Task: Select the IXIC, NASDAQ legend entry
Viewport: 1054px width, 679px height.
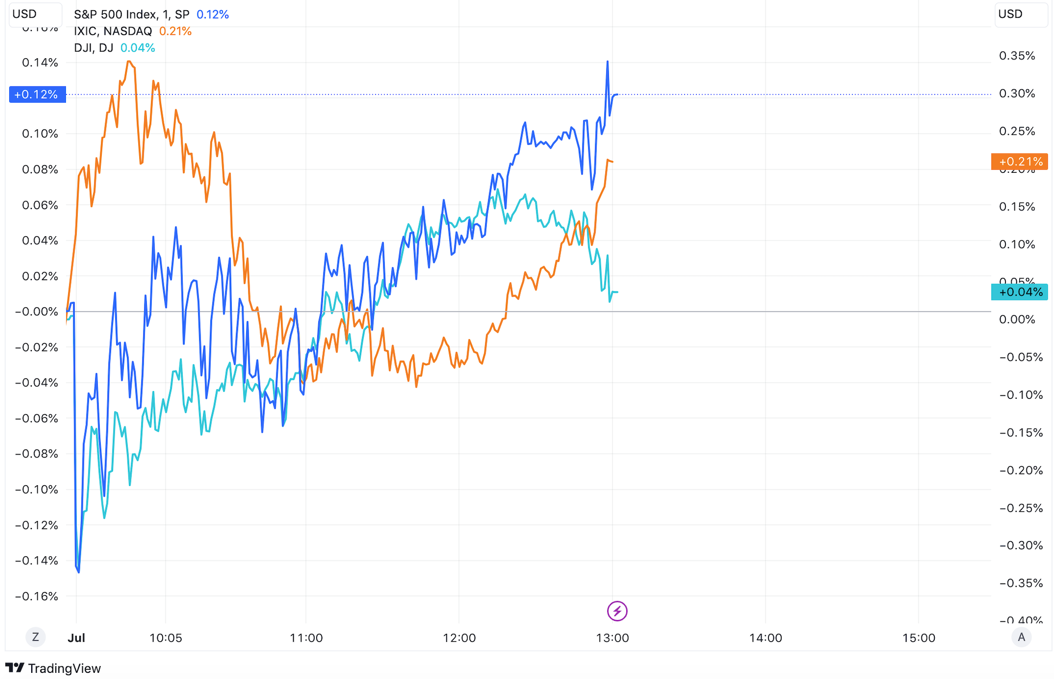Action: (x=113, y=31)
